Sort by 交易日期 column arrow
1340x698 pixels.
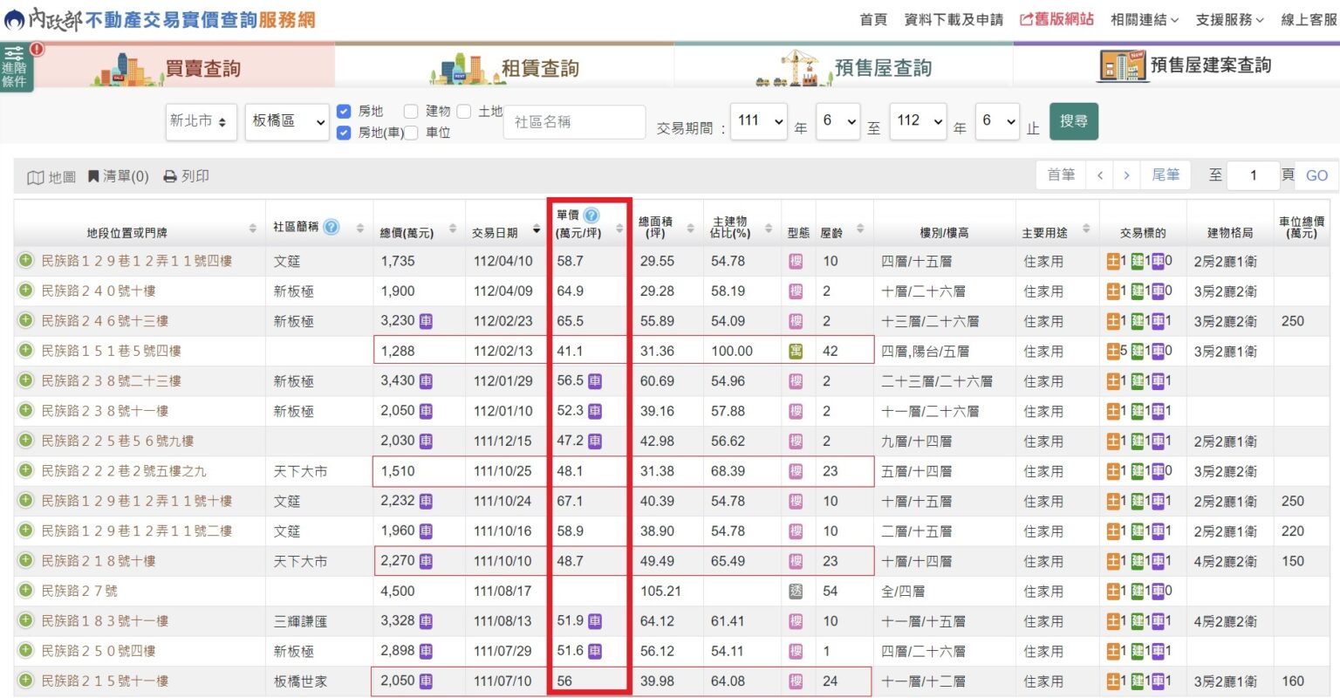point(537,229)
